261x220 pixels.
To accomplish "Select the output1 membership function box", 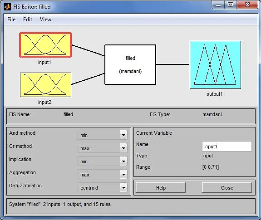I will (215, 65).
